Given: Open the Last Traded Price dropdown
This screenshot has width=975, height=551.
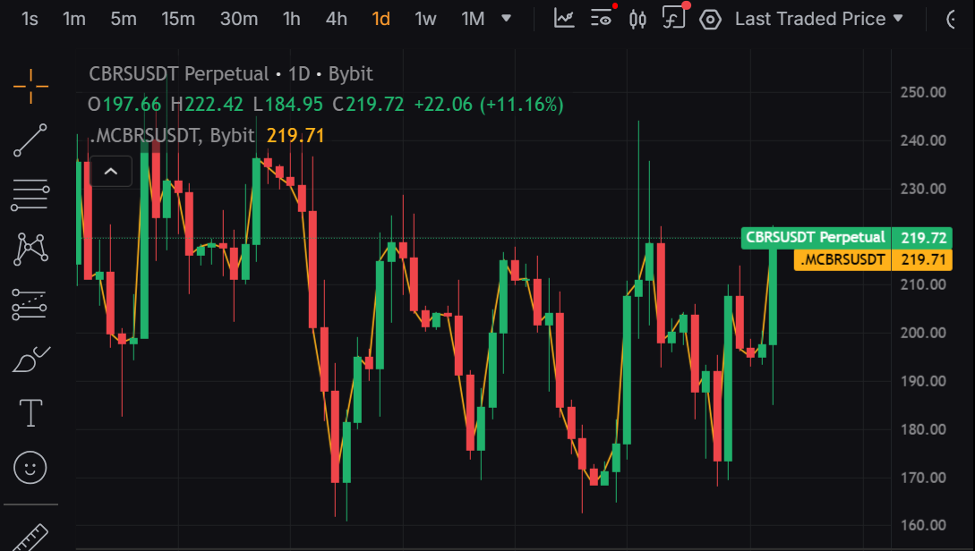Looking at the screenshot, I should pyautogui.click(x=818, y=20).
